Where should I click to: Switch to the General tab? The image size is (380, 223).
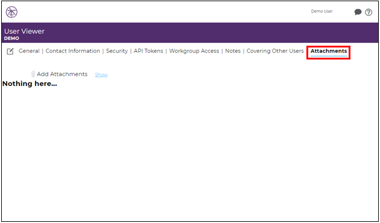point(29,51)
